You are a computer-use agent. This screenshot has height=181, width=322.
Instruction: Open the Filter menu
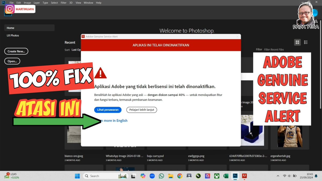[x=64, y=3]
